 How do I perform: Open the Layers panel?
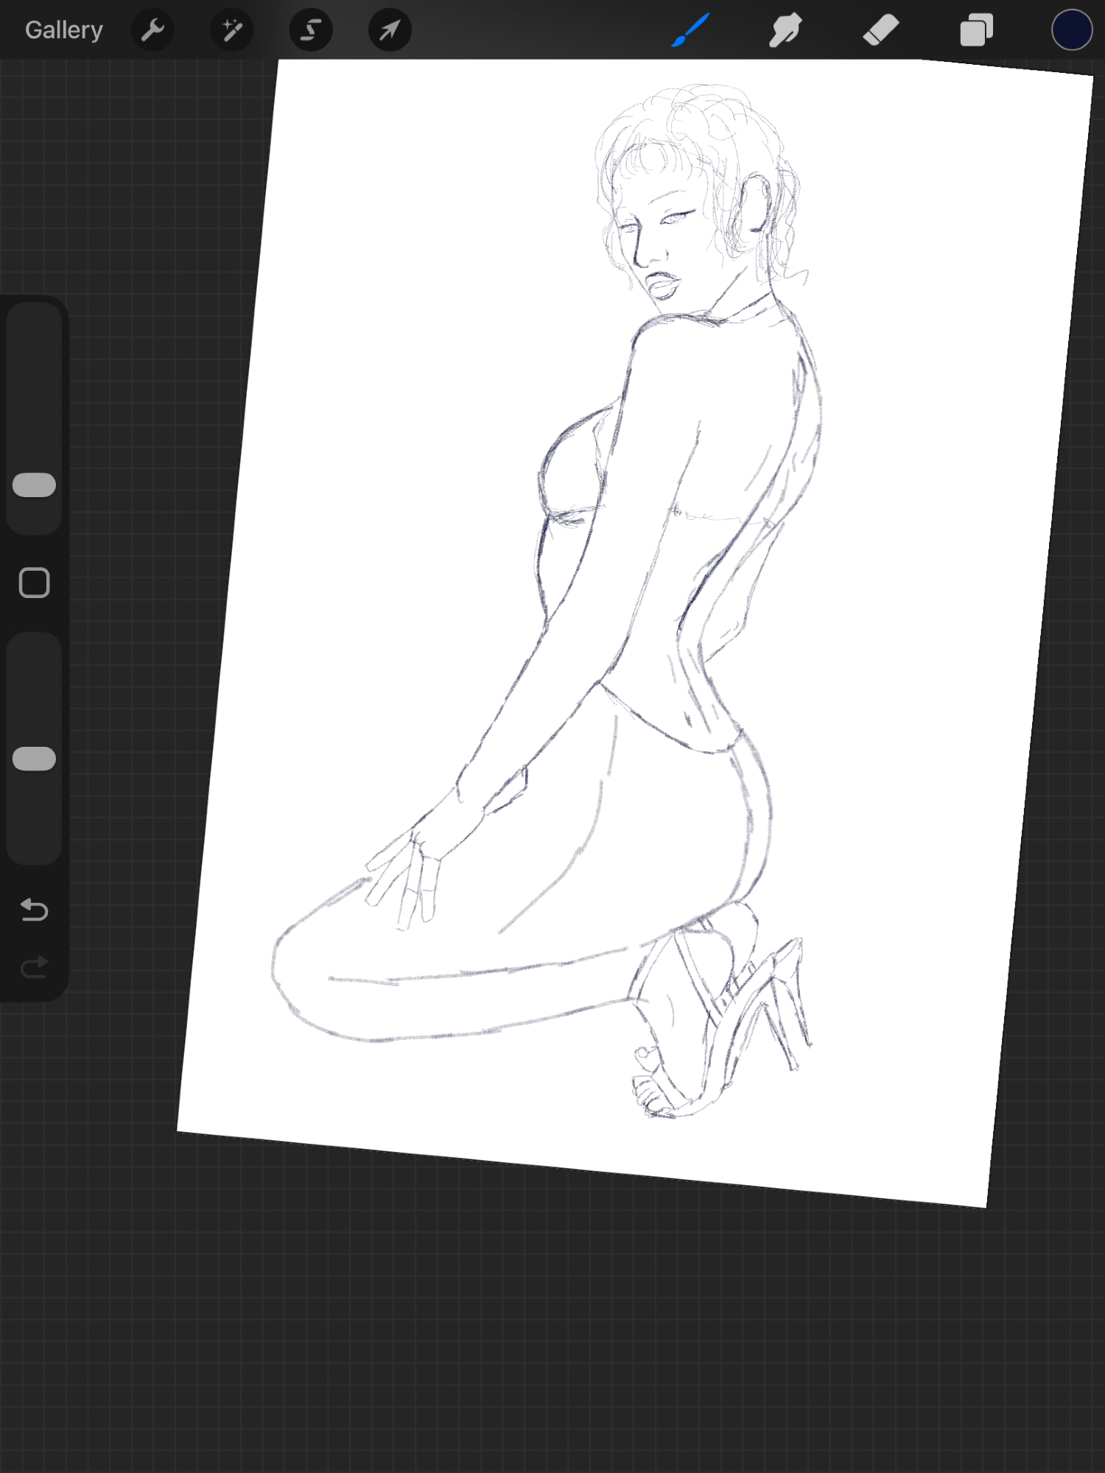point(976,30)
